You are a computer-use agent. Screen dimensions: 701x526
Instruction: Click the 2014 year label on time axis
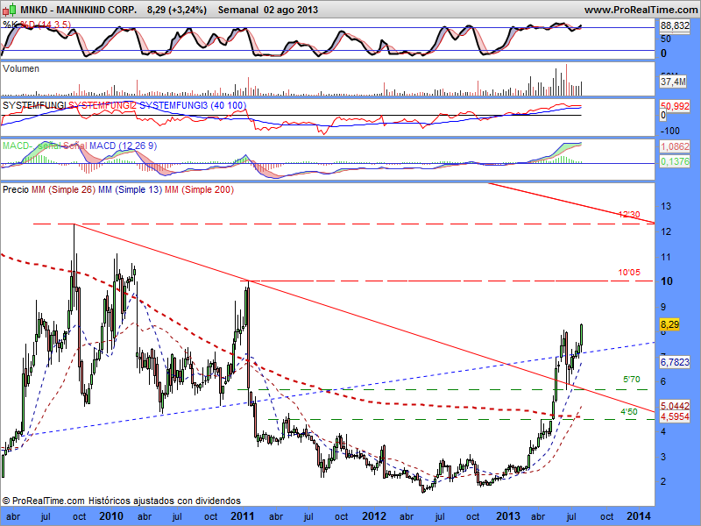639,516
